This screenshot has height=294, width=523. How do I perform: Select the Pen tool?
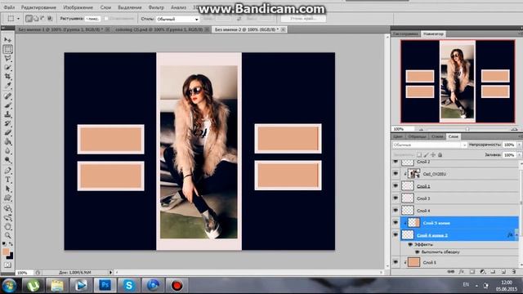7,171
